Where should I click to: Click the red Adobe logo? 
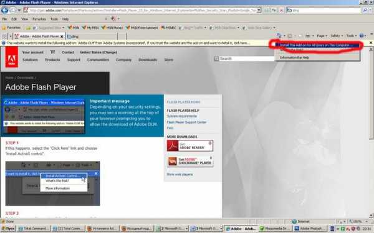tap(12, 57)
